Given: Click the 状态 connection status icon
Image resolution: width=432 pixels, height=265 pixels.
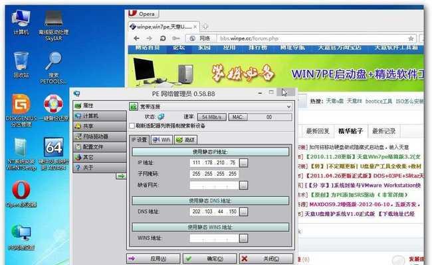Looking at the screenshot, I should coord(161,117).
